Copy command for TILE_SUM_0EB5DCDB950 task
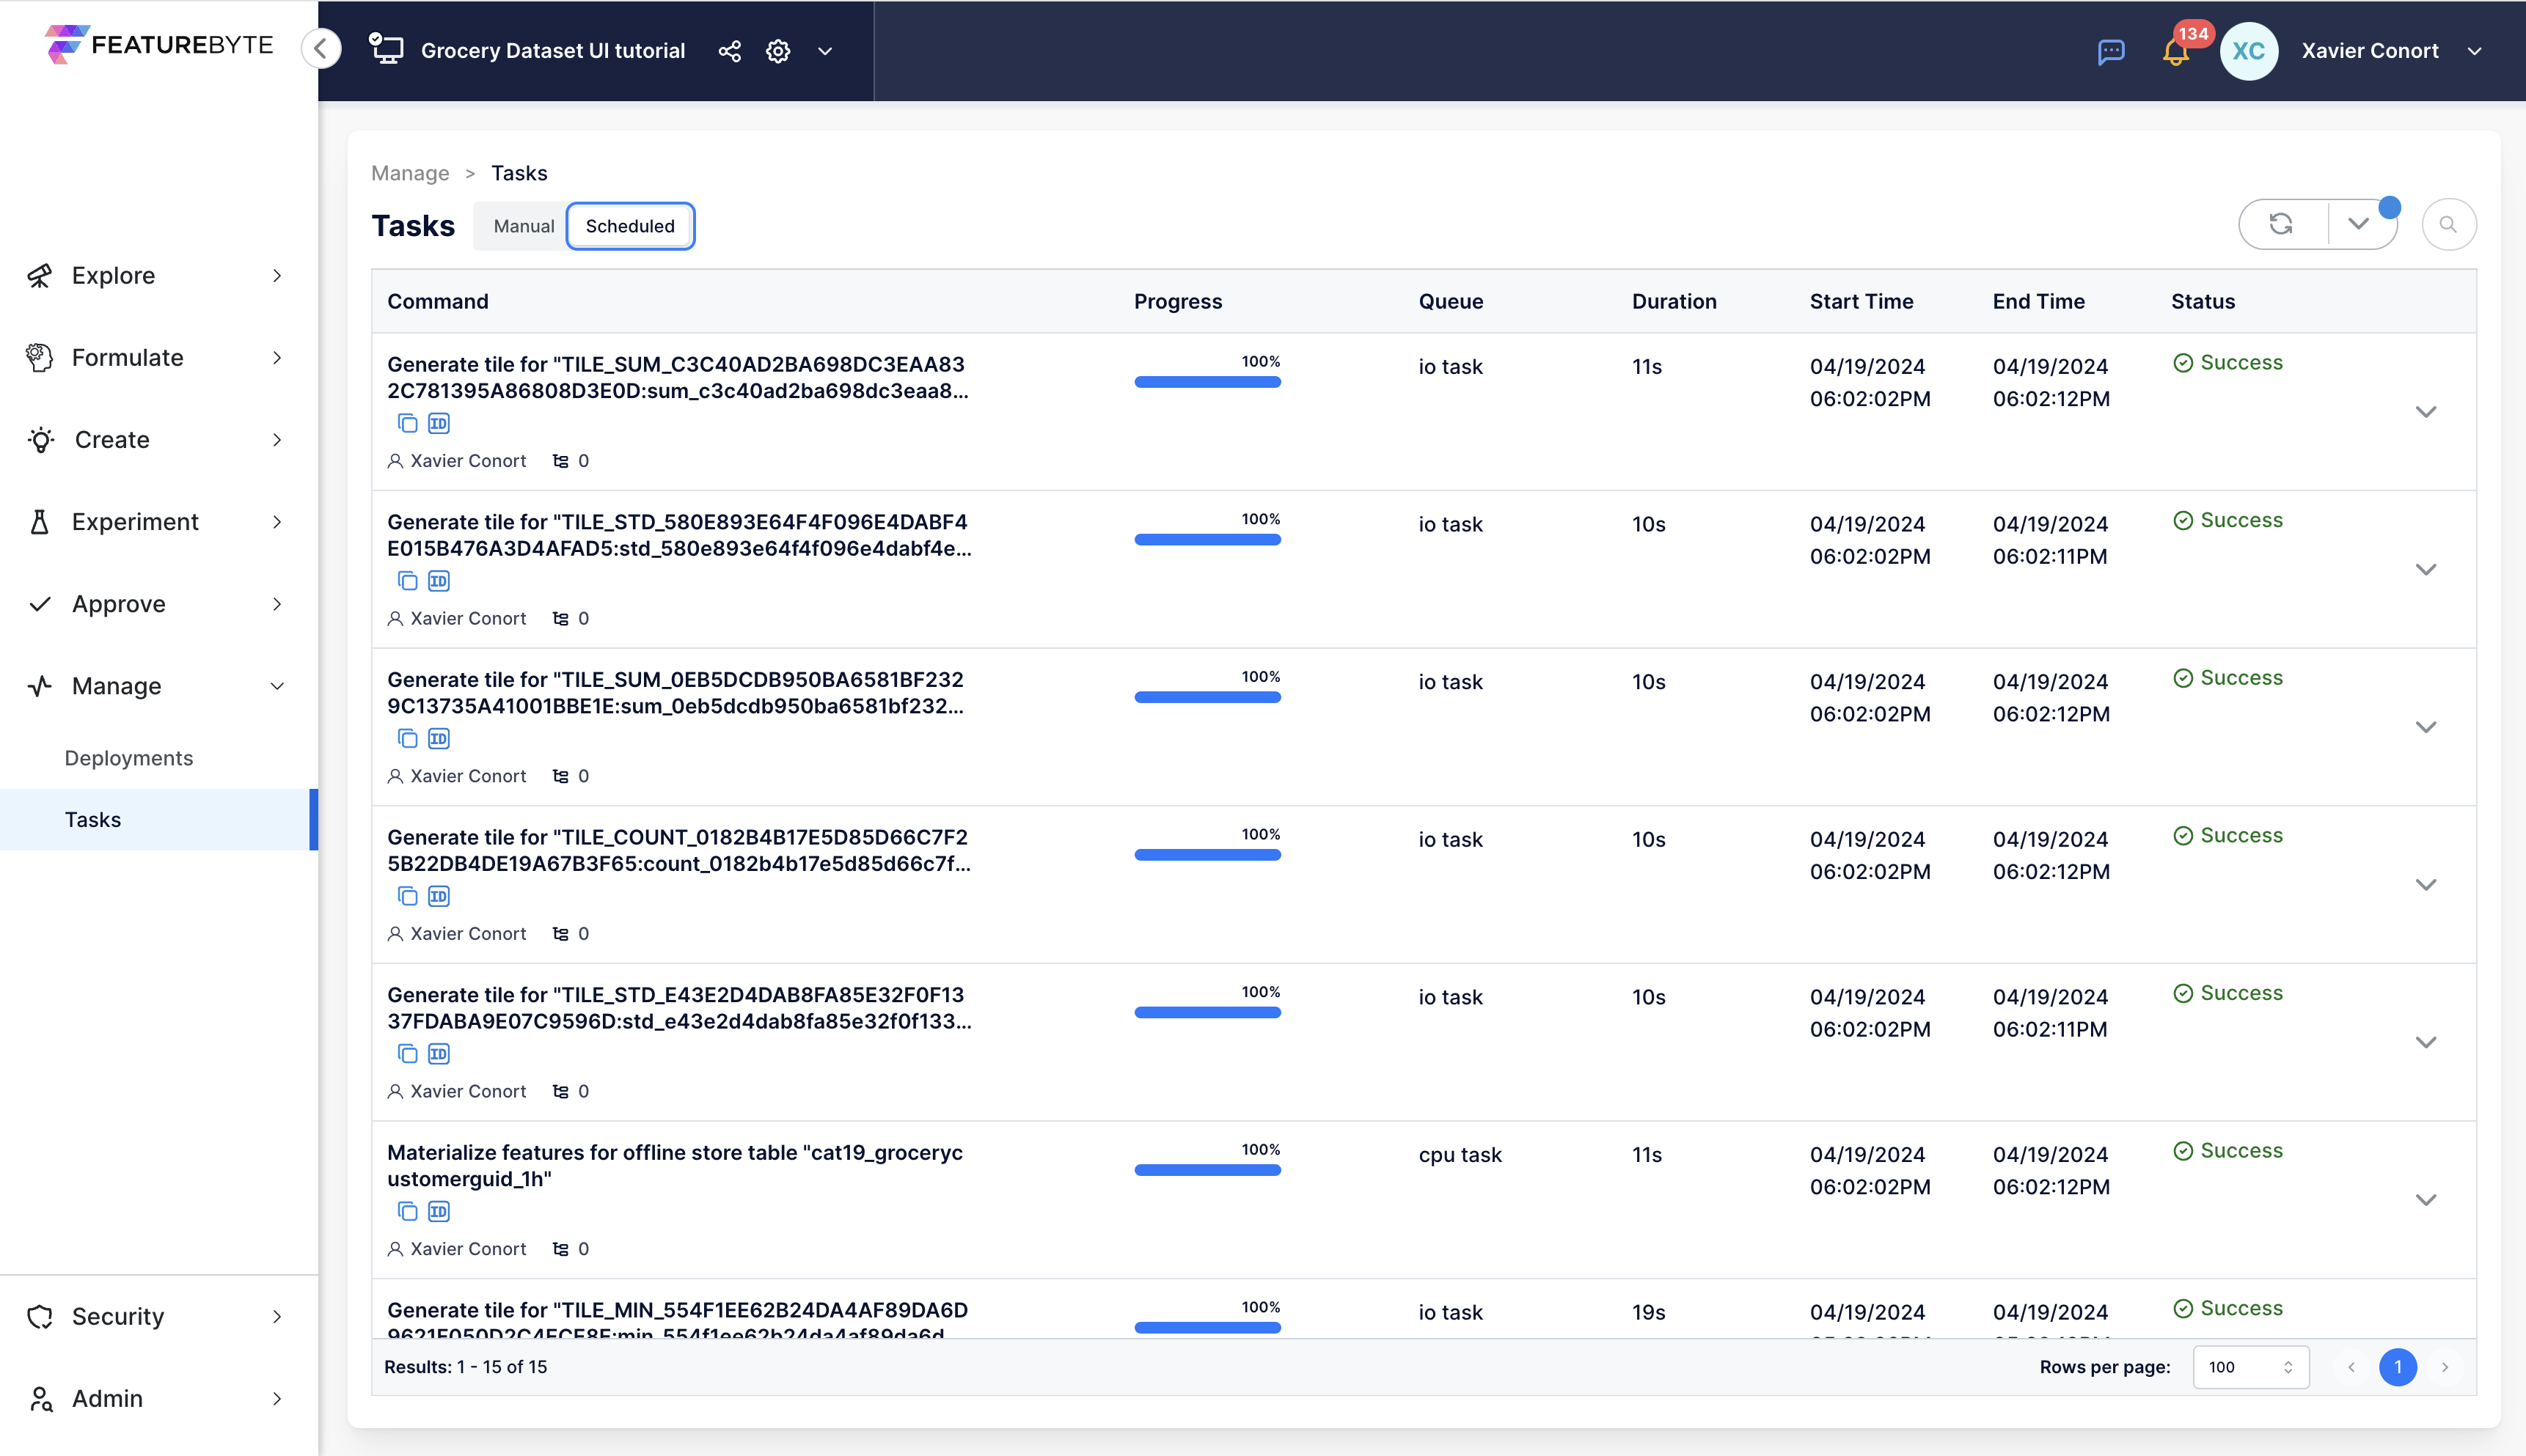Image resolution: width=2526 pixels, height=1456 pixels. (x=407, y=739)
